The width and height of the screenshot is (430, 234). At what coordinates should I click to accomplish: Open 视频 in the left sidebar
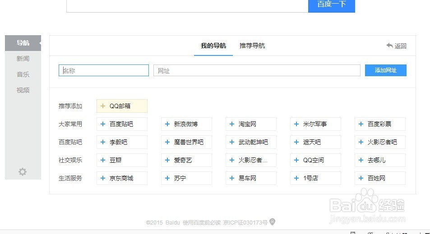click(23, 90)
